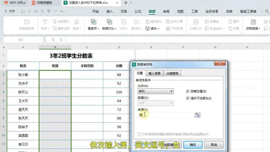This screenshot has width=270, height=152.
Task: Expand the 排序 dropdown arrow
Action: pos(80,29)
